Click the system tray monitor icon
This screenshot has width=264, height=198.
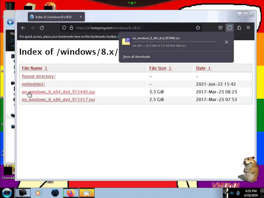click(x=232, y=193)
